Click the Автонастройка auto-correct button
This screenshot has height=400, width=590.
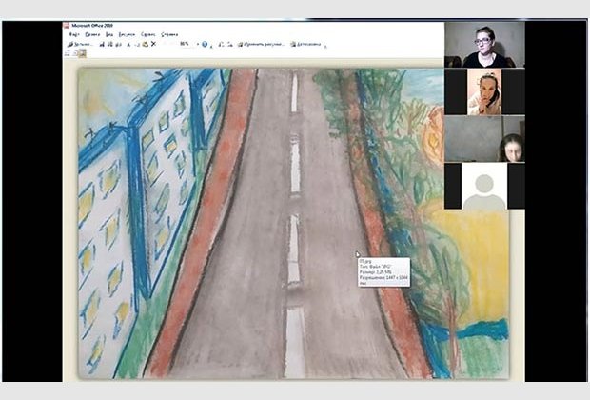point(306,44)
